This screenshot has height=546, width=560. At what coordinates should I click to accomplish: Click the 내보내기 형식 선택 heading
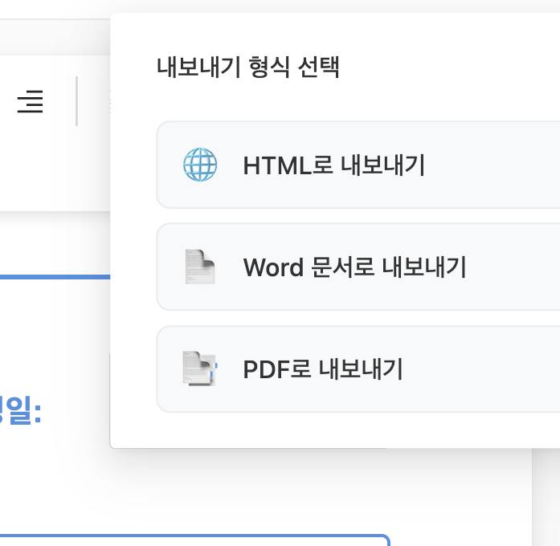pyautogui.click(x=248, y=67)
